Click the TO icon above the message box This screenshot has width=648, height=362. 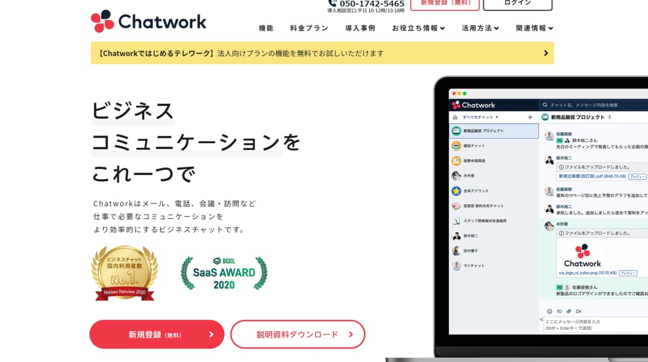click(559, 311)
